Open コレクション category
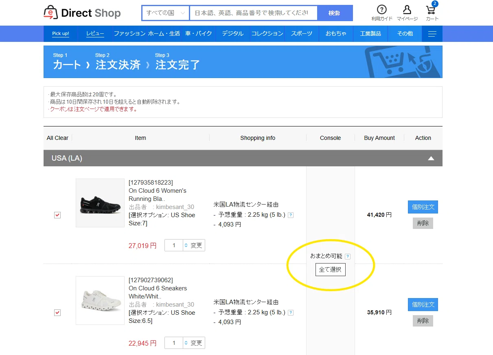This screenshot has width=493, height=355. [267, 34]
